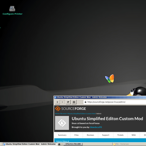The width and height of the screenshot is (146, 146).
Task: Click the project title heading text
Action: pos(107,119)
